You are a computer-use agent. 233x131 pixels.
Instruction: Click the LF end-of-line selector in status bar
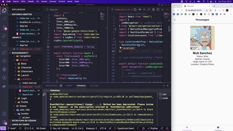point(110,128)
